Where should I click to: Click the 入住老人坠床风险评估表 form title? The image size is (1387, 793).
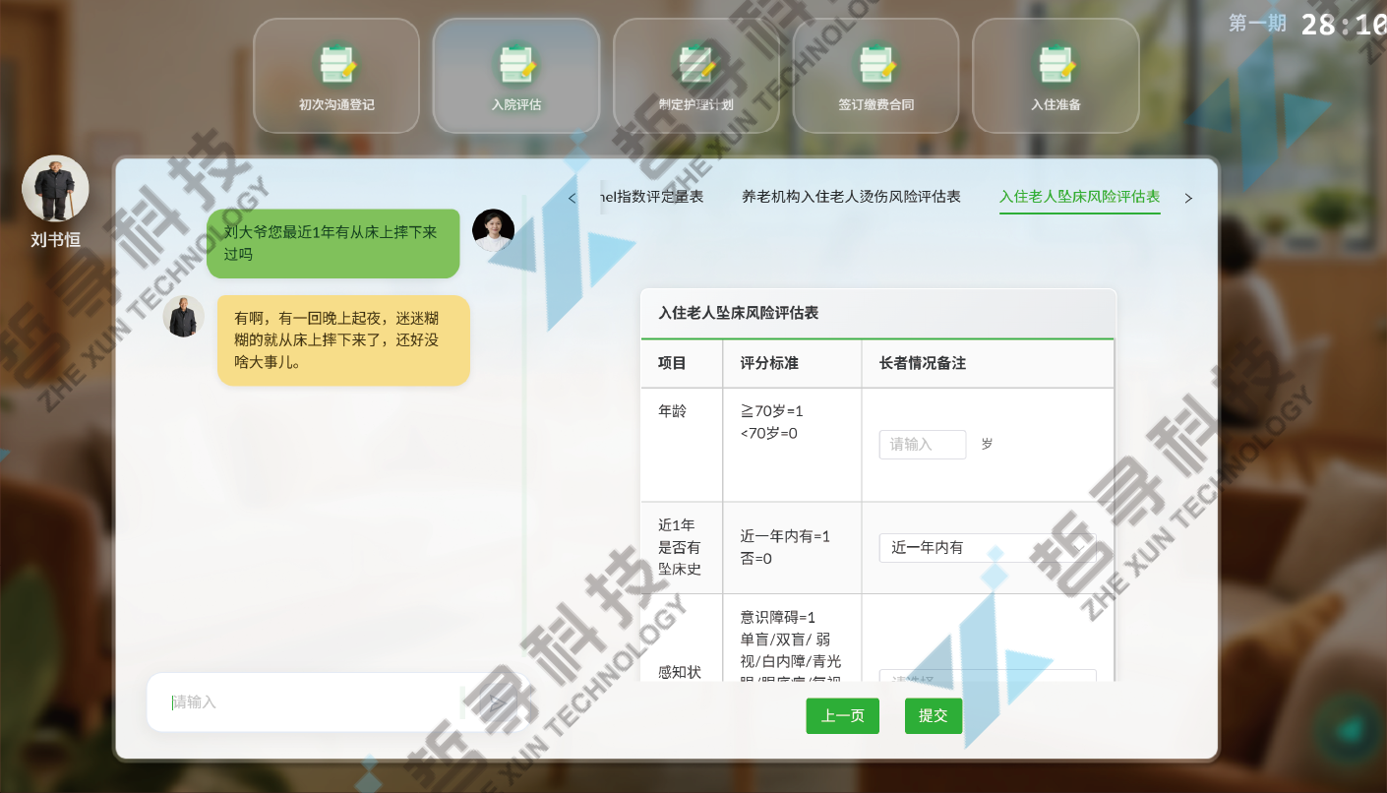tap(739, 314)
